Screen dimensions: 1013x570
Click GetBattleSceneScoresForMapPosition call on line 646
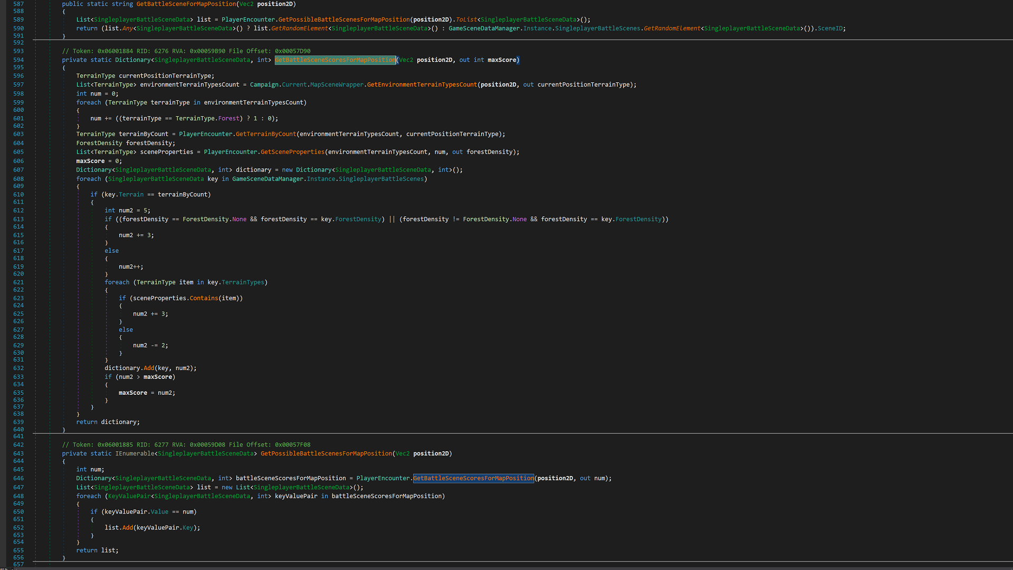click(x=473, y=479)
